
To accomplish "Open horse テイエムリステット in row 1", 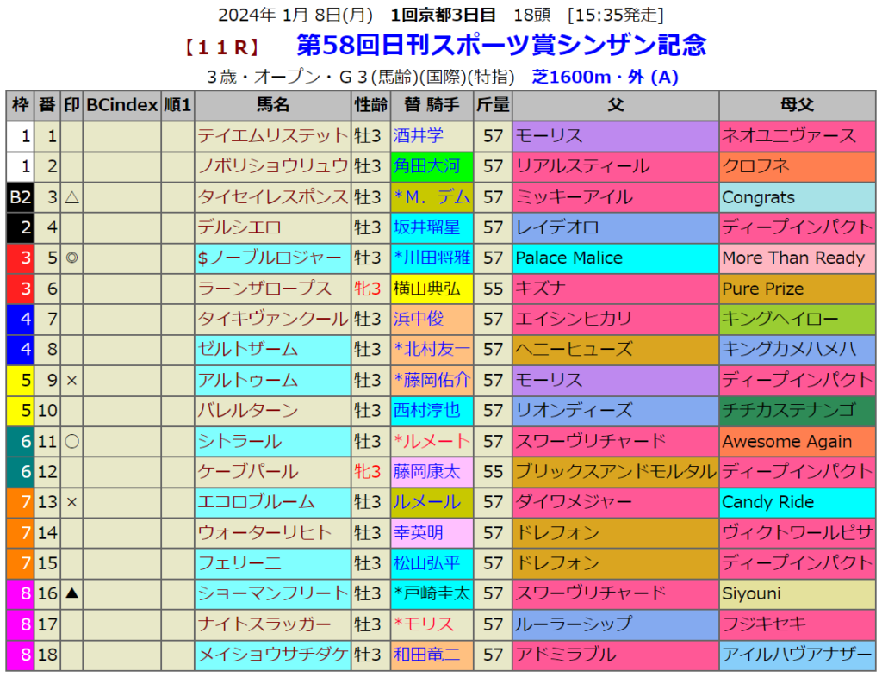I will [272, 136].
